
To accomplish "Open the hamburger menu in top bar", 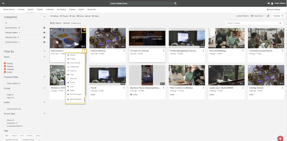I will (3, 3).
